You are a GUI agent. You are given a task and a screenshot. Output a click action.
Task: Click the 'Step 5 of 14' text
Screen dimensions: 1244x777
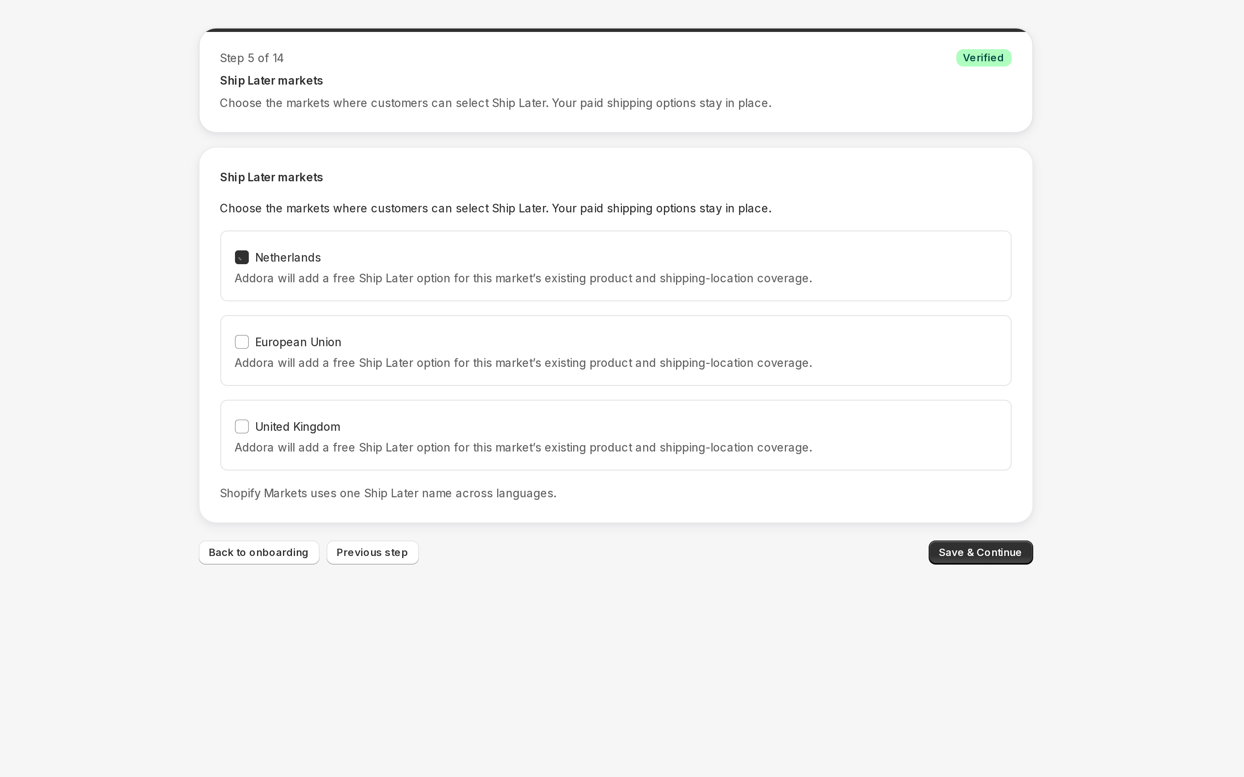251,58
